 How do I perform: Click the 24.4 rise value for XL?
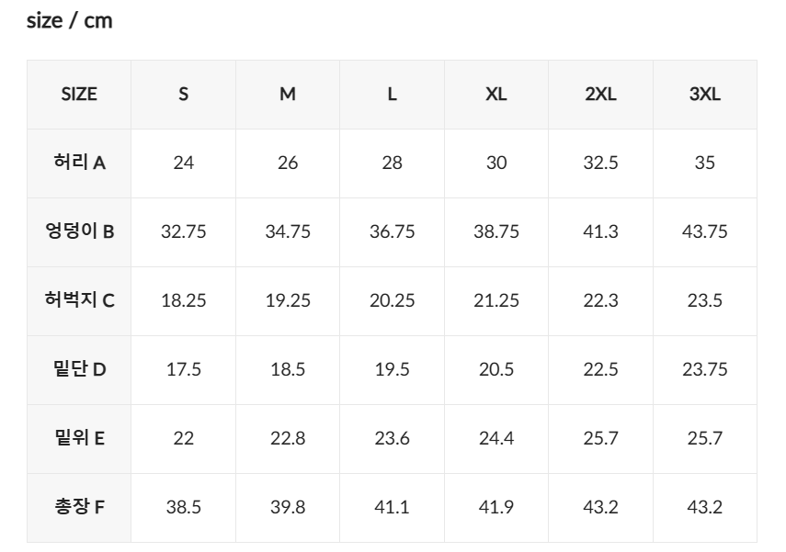(x=496, y=438)
